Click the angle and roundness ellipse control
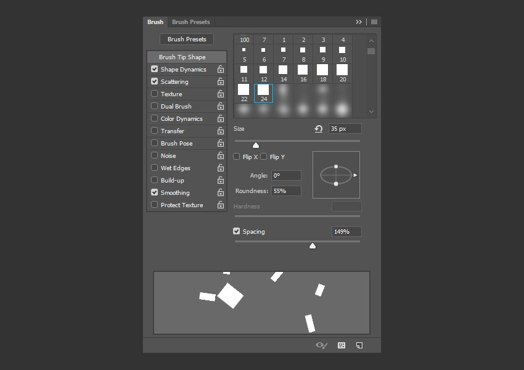 click(336, 175)
